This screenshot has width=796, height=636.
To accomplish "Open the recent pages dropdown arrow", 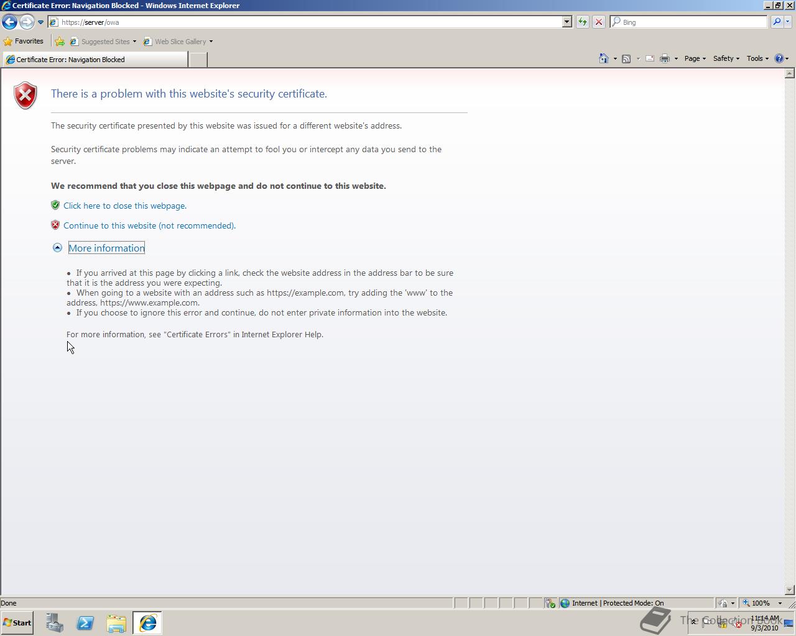I will (x=40, y=22).
